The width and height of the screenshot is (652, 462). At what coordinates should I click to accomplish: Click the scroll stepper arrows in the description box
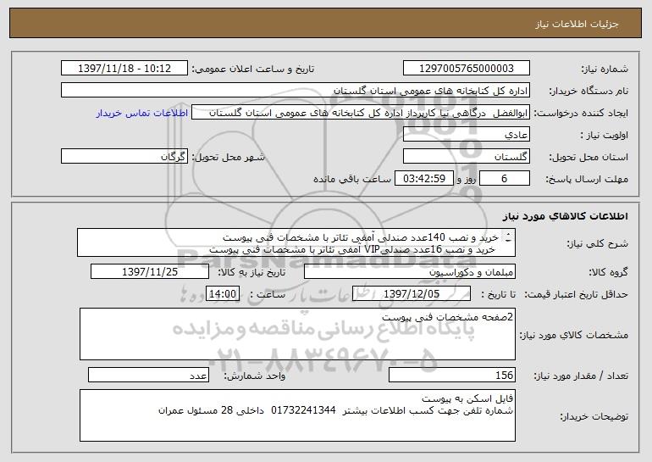point(508,237)
